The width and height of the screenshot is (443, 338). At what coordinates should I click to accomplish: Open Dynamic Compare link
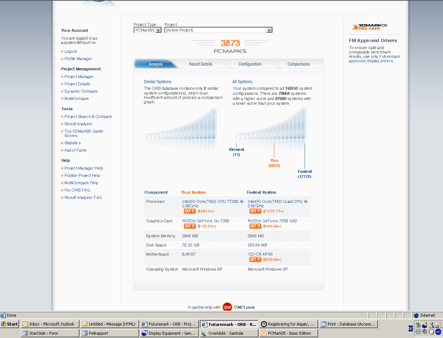[81, 92]
